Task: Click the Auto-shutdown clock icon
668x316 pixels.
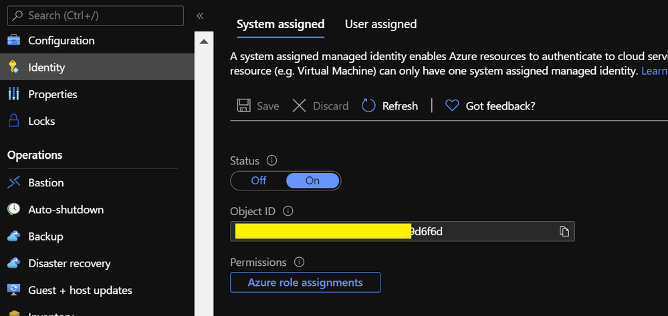Action: 13,209
